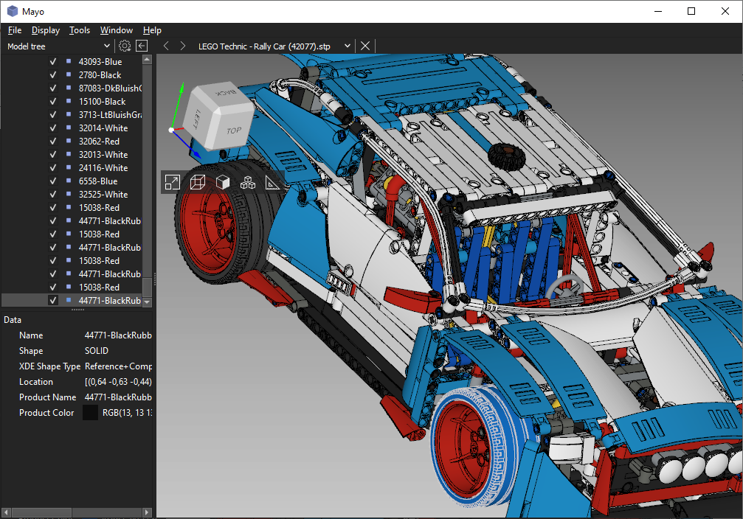
Task: Open the Window menu
Action: [x=116, y=29]
